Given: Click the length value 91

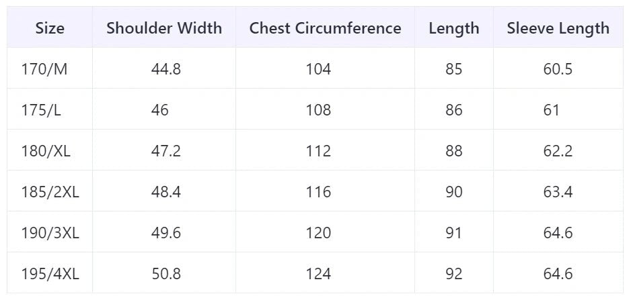Looking at the screenshot, I should (x=454, y=233).
